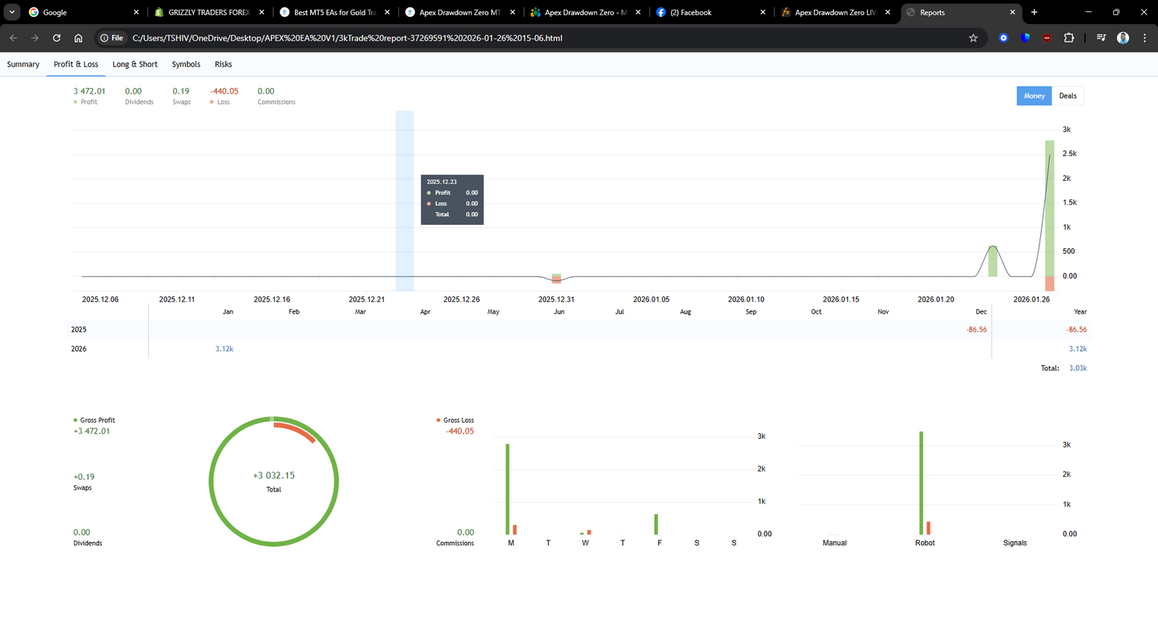Click the tall green 2026.01.26 profit bar
Image resolution: width=1158 pixels, height=622 pixels.
coord(1049,208)
